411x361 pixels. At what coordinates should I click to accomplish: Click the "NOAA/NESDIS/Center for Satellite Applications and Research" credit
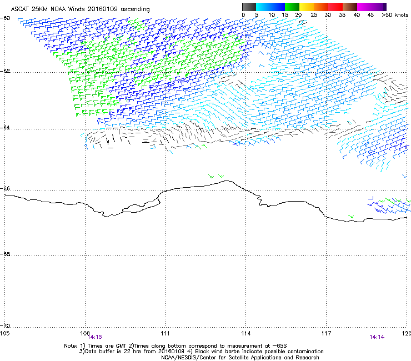coord(240,358)
